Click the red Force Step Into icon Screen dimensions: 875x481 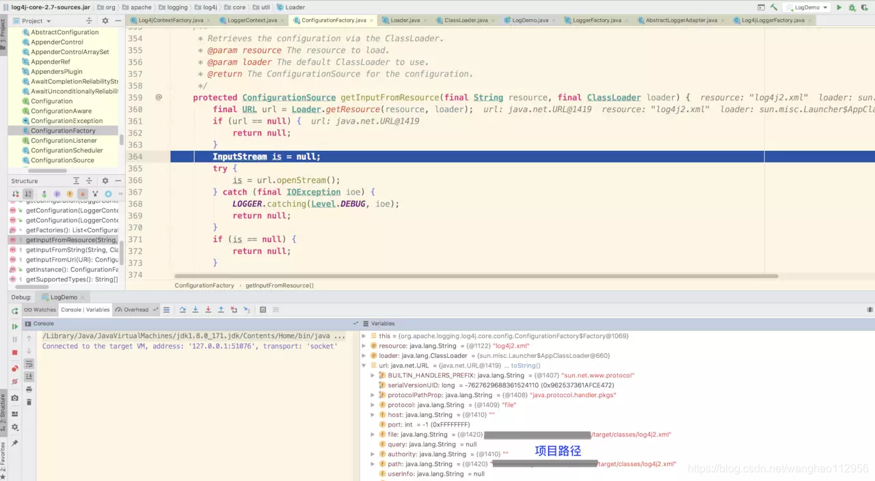pos(208,310)
